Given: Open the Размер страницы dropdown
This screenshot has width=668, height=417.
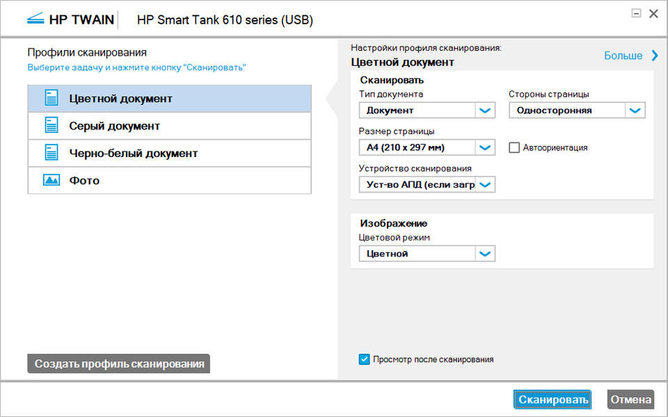Looking at the screenshot, I should [x=485, y=147].
